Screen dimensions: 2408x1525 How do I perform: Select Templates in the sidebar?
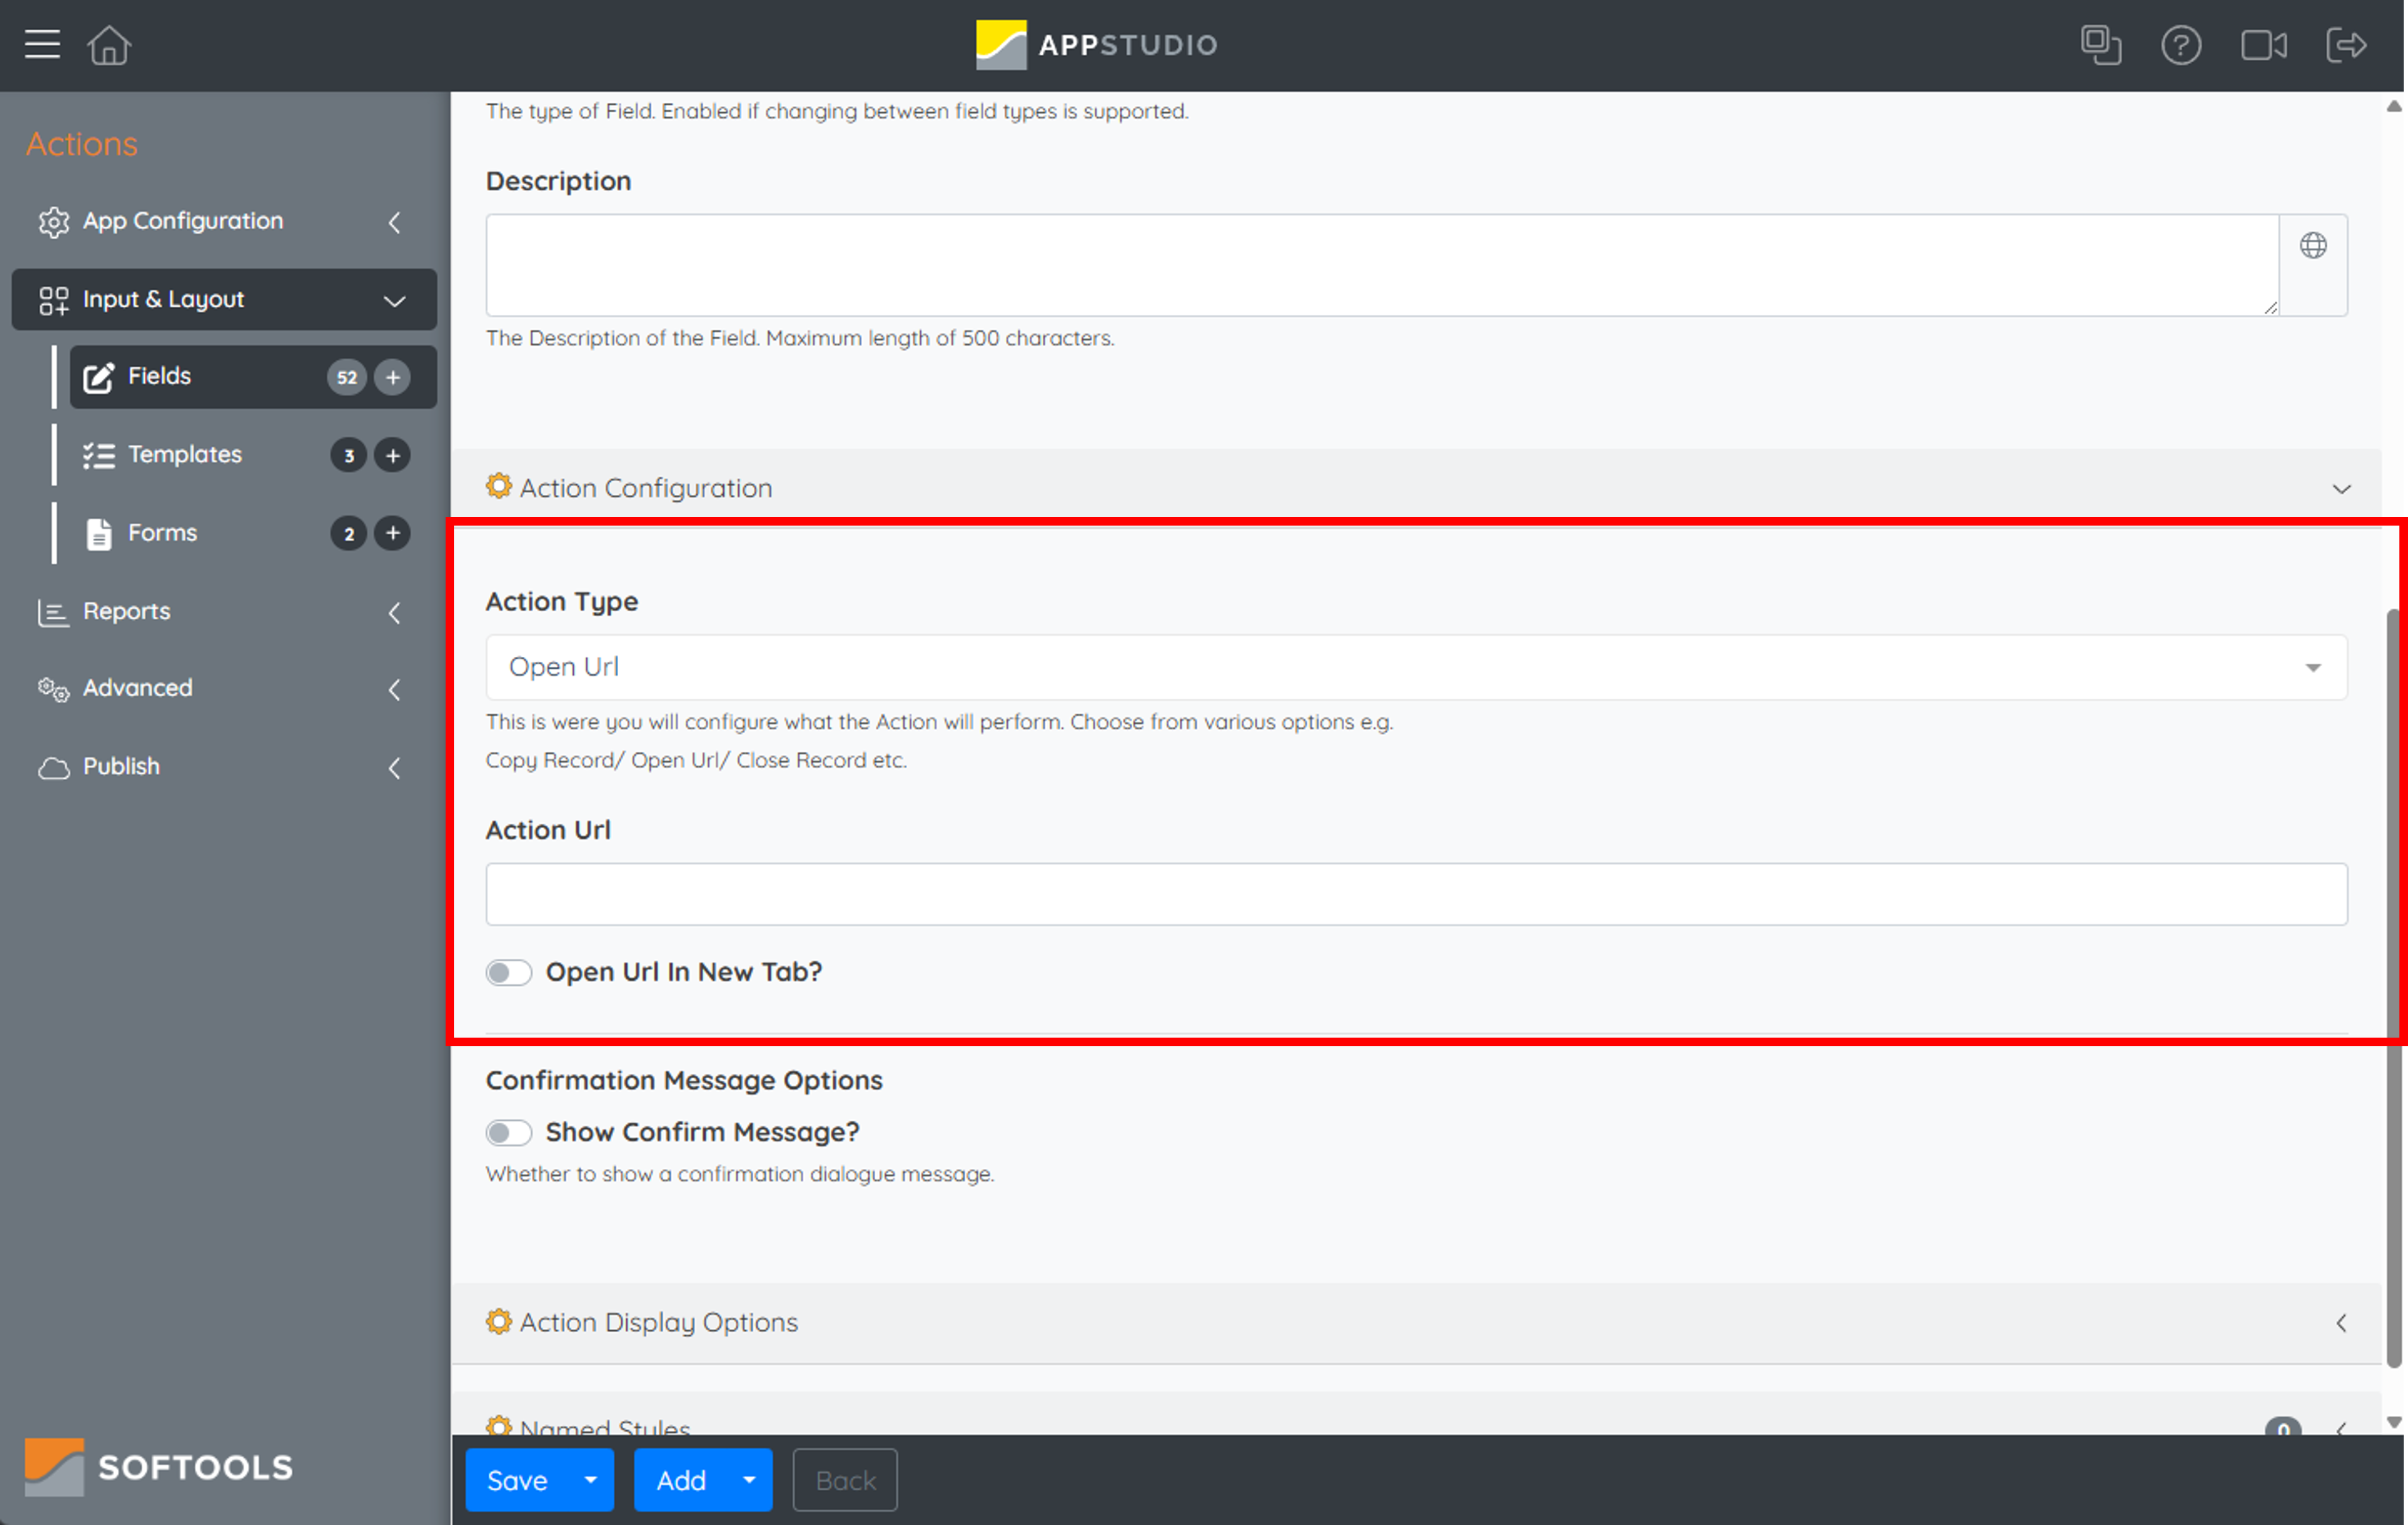253,455
